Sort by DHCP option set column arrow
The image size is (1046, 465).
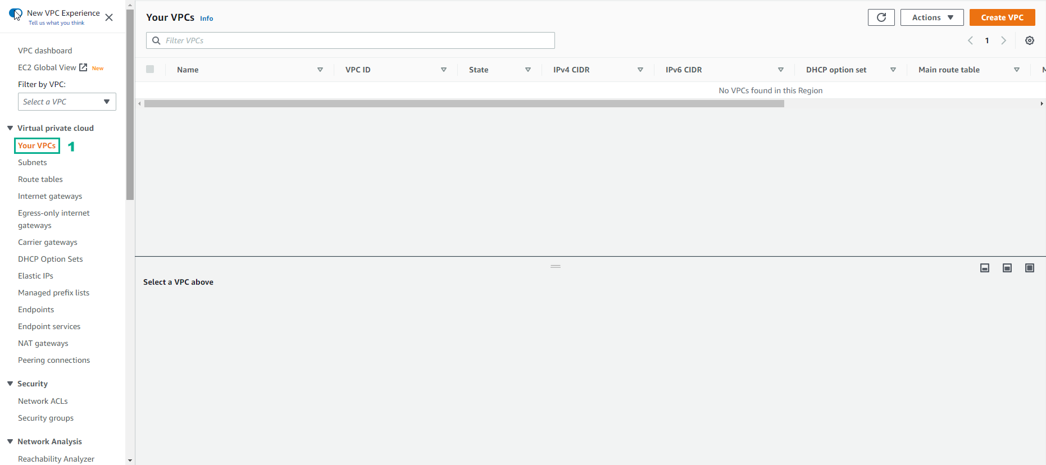tap(893, 70)
